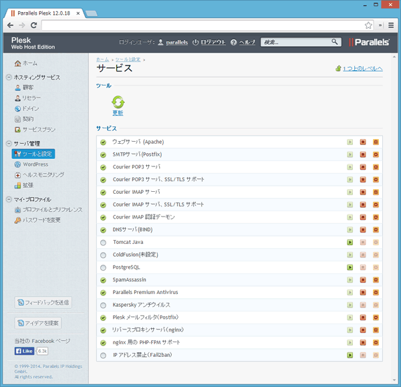The image size is (401, 387).
Task: Close the Parallels Plesk tab
Action: coord(78,13)
